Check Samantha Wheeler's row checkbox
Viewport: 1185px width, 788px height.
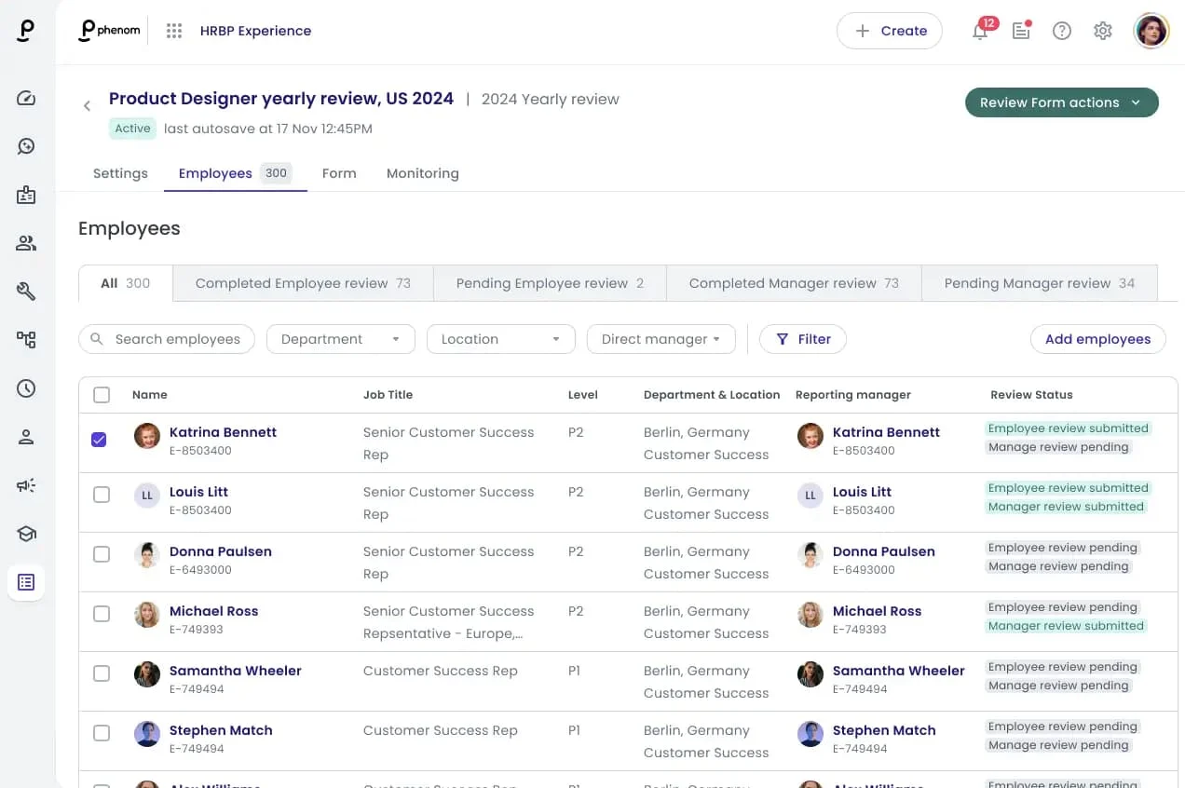[x=102, y=673]
